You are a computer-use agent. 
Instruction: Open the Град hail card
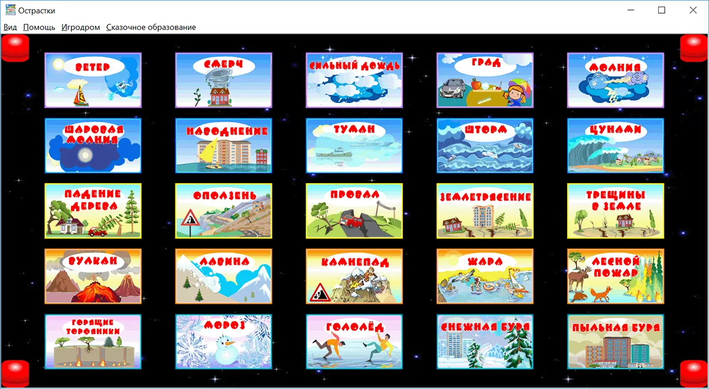tap(485, 80)
